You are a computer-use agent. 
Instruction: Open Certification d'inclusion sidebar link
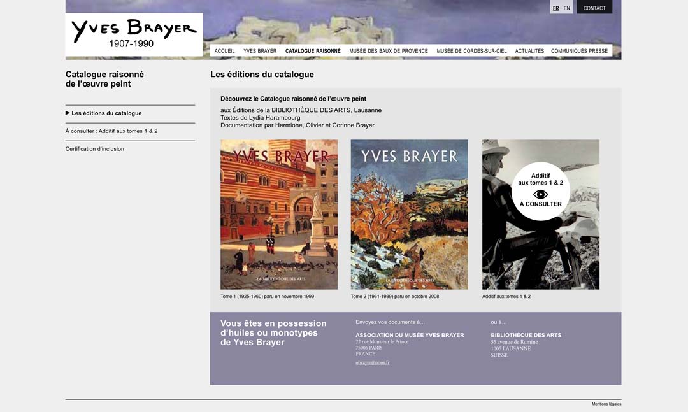coord(95,149)
